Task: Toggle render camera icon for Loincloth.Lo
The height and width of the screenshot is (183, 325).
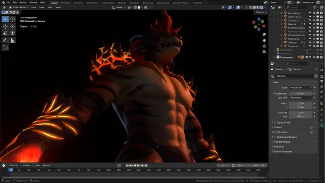Action: [x=321, y=20]
